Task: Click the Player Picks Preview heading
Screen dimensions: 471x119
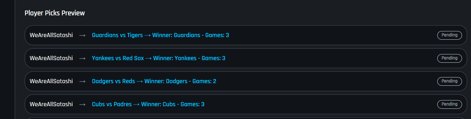Action: click(x=55, y=13)
